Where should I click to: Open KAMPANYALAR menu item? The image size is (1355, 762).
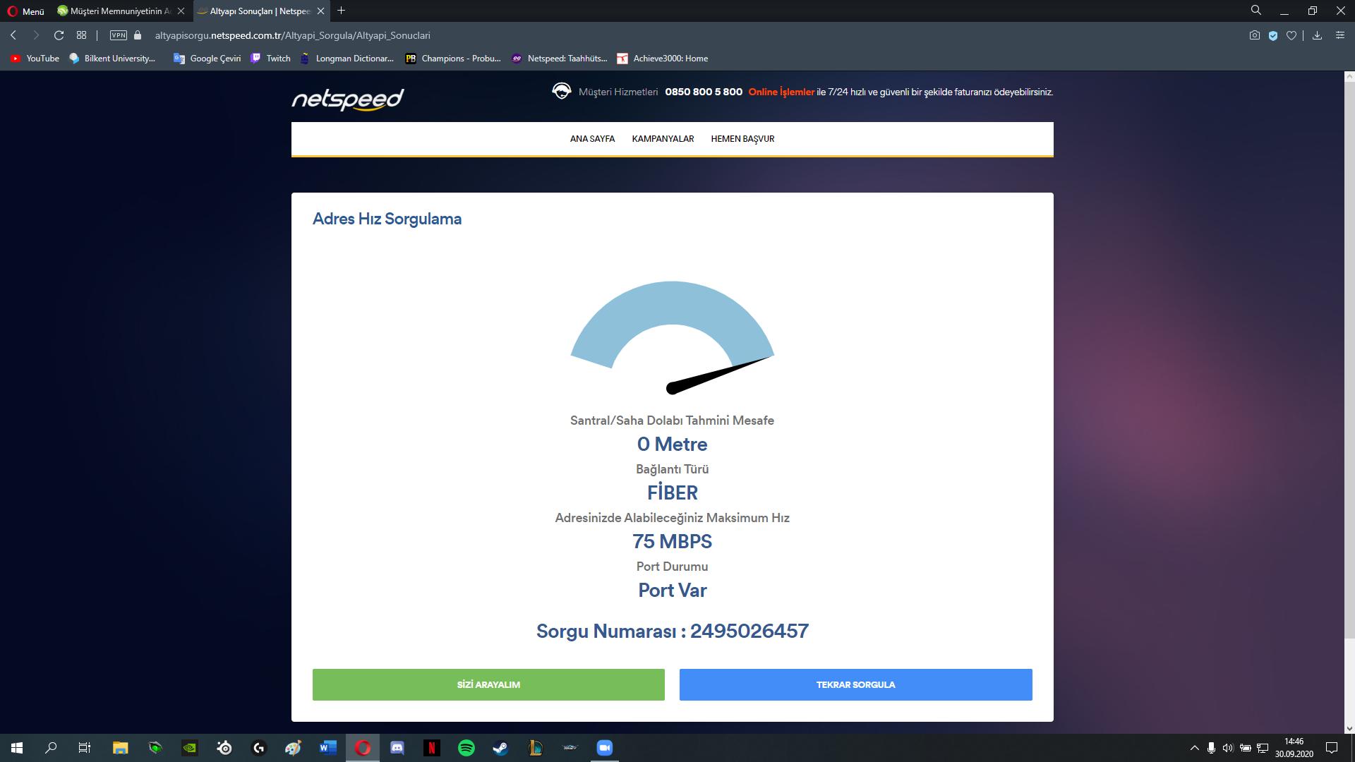pyautogui.click(x=663, y=139)
